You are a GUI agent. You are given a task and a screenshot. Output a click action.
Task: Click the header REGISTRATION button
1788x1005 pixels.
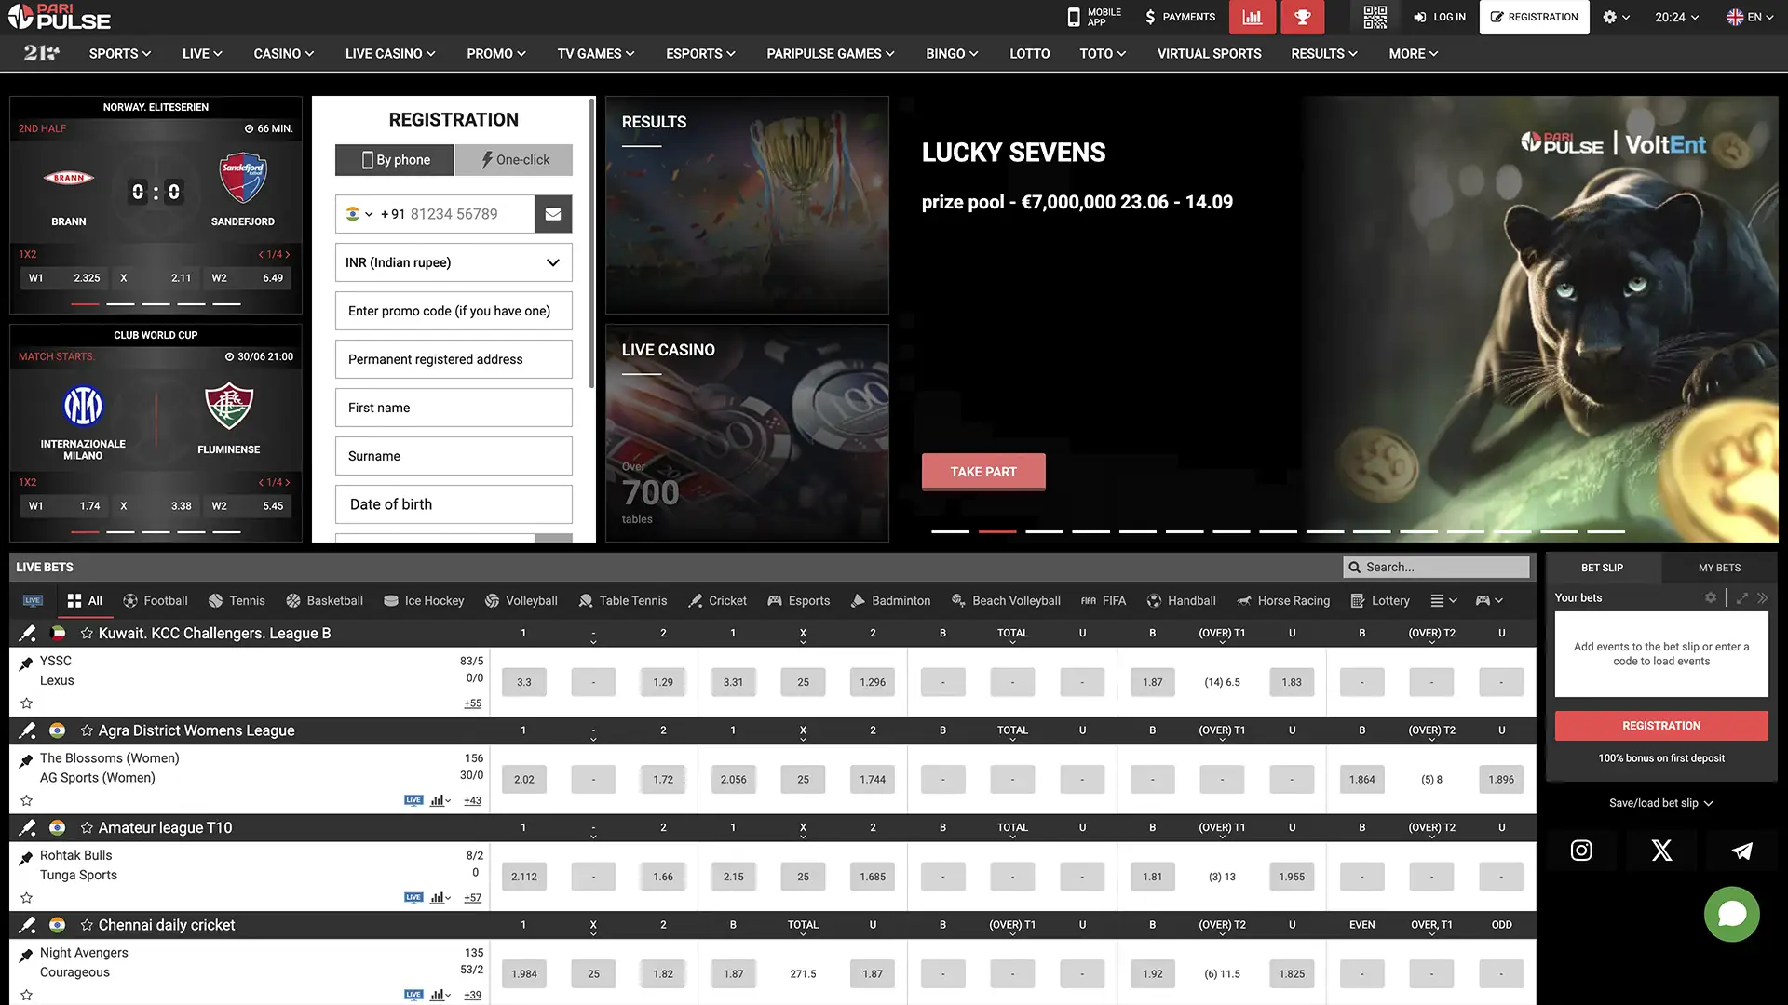1534,17
